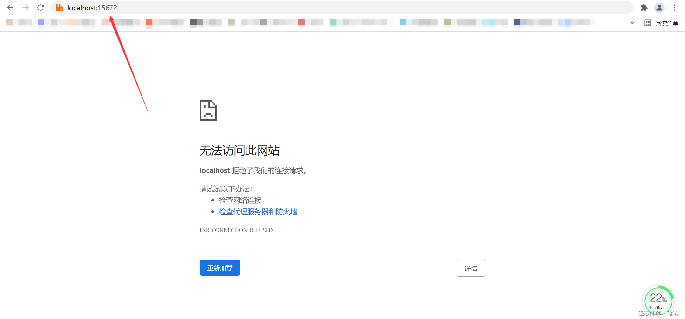The height and width of the screenshot is (319, 685).
Task: Click the sad page error icon
Action: pyautogui.click(x=208, y=110)
